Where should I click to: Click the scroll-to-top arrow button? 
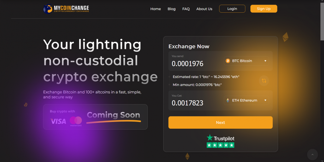tap(313, 154)
